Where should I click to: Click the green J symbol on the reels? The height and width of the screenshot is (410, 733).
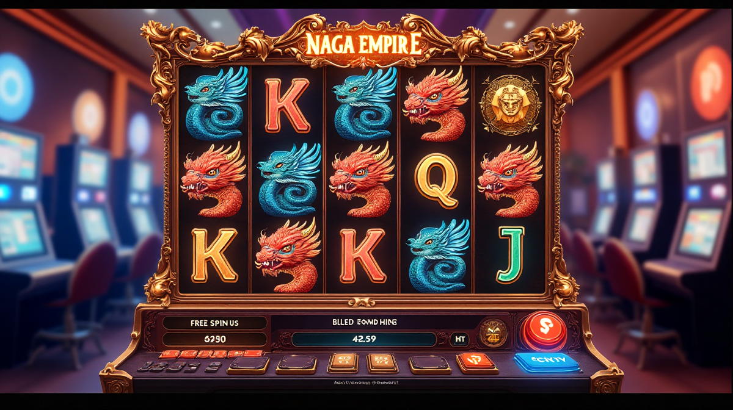[510, 253]
